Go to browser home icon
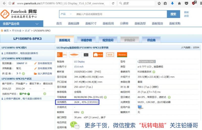 (179, 3)
